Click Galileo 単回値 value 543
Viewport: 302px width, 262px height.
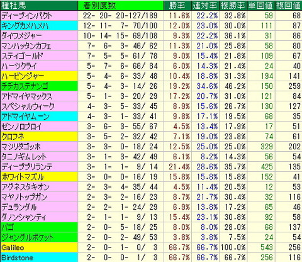click(267, 248)
